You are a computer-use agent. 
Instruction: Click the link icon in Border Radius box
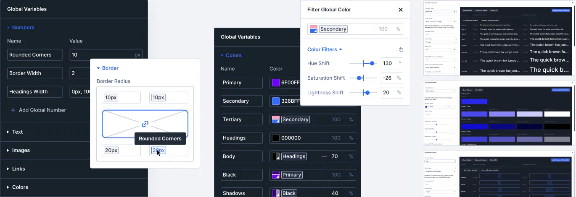point(145,124)
